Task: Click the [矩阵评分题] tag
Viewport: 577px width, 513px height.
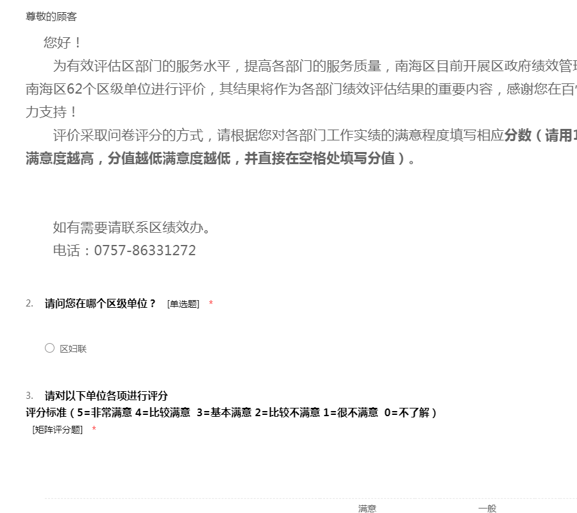Action: (58, 430)
